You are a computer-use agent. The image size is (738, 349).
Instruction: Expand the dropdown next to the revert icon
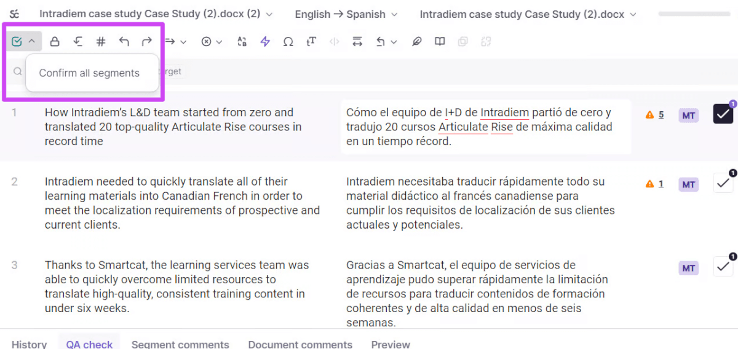click(x=394, y=42)
